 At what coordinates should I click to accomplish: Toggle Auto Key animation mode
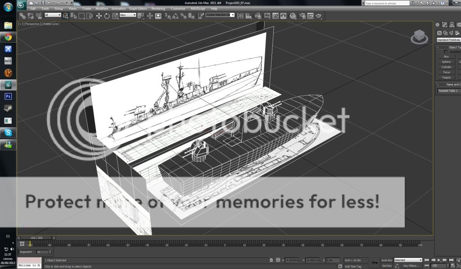coord(387,260)
